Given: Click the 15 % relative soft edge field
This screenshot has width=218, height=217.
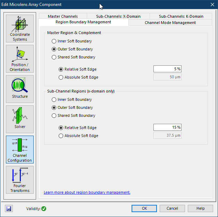Looking at the screenshot, I should tap(167, 127).
